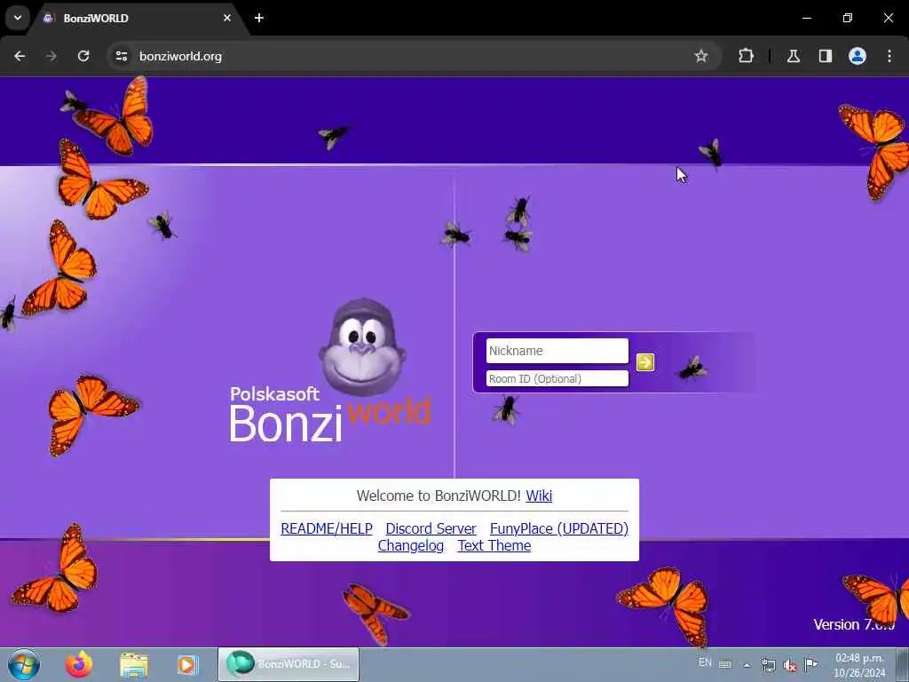909x682 pixels.
Task: Open the Wiki link
Action: click(x=539, y=496)
